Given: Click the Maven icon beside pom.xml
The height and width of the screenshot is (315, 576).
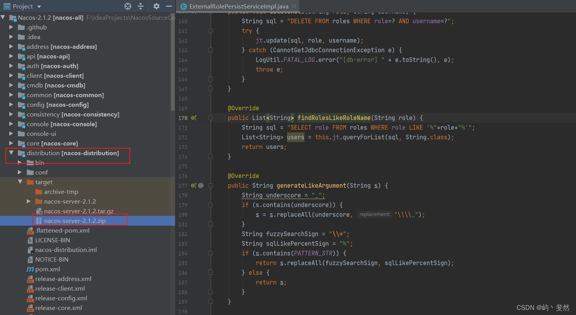Looking at the screenshot, I should pos(30,269).
